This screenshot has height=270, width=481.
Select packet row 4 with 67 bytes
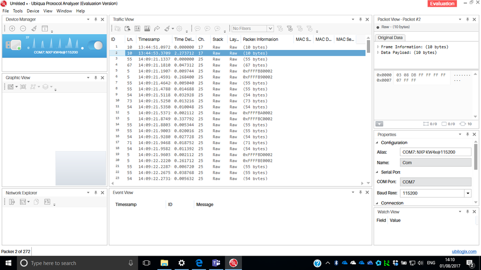coord(237,65)
